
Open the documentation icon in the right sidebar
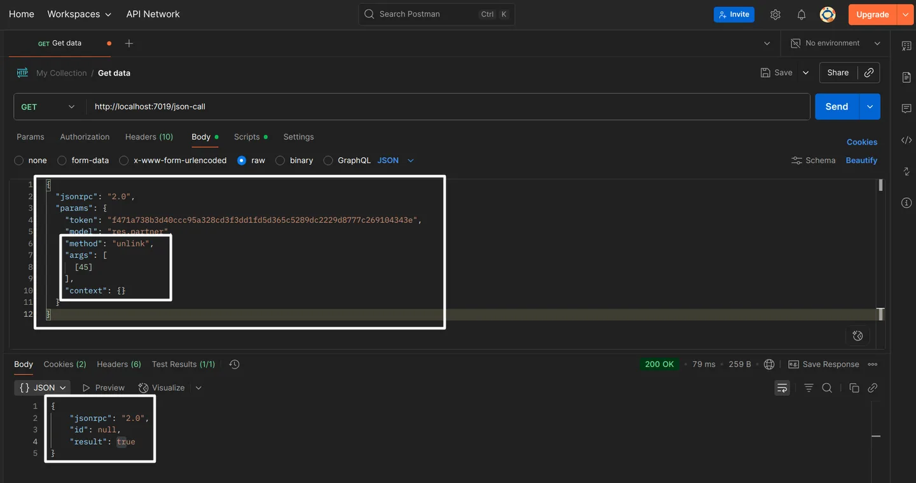(906, 77)
